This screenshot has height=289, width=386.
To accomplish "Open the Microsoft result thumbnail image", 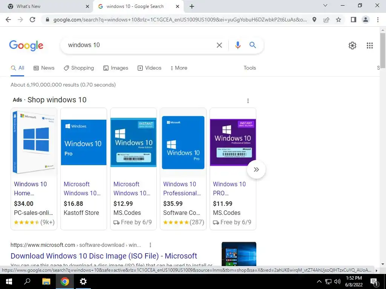I will pyautogui.click(x=239, y=254).
